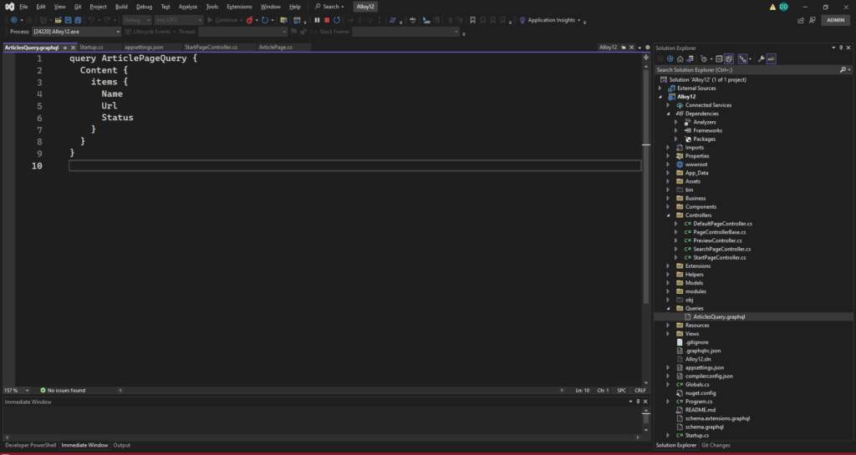Click the ADMIN button
This screenshot has height=455, width=856.
point(834,20)
